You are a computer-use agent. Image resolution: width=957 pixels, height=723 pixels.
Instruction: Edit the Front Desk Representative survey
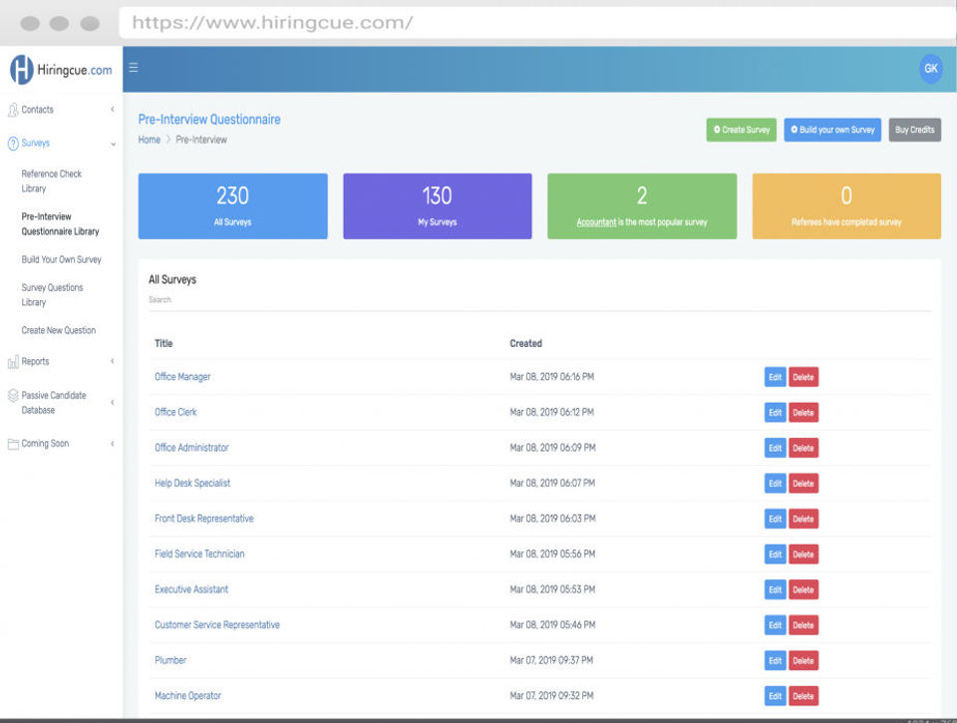pos(776,519)
